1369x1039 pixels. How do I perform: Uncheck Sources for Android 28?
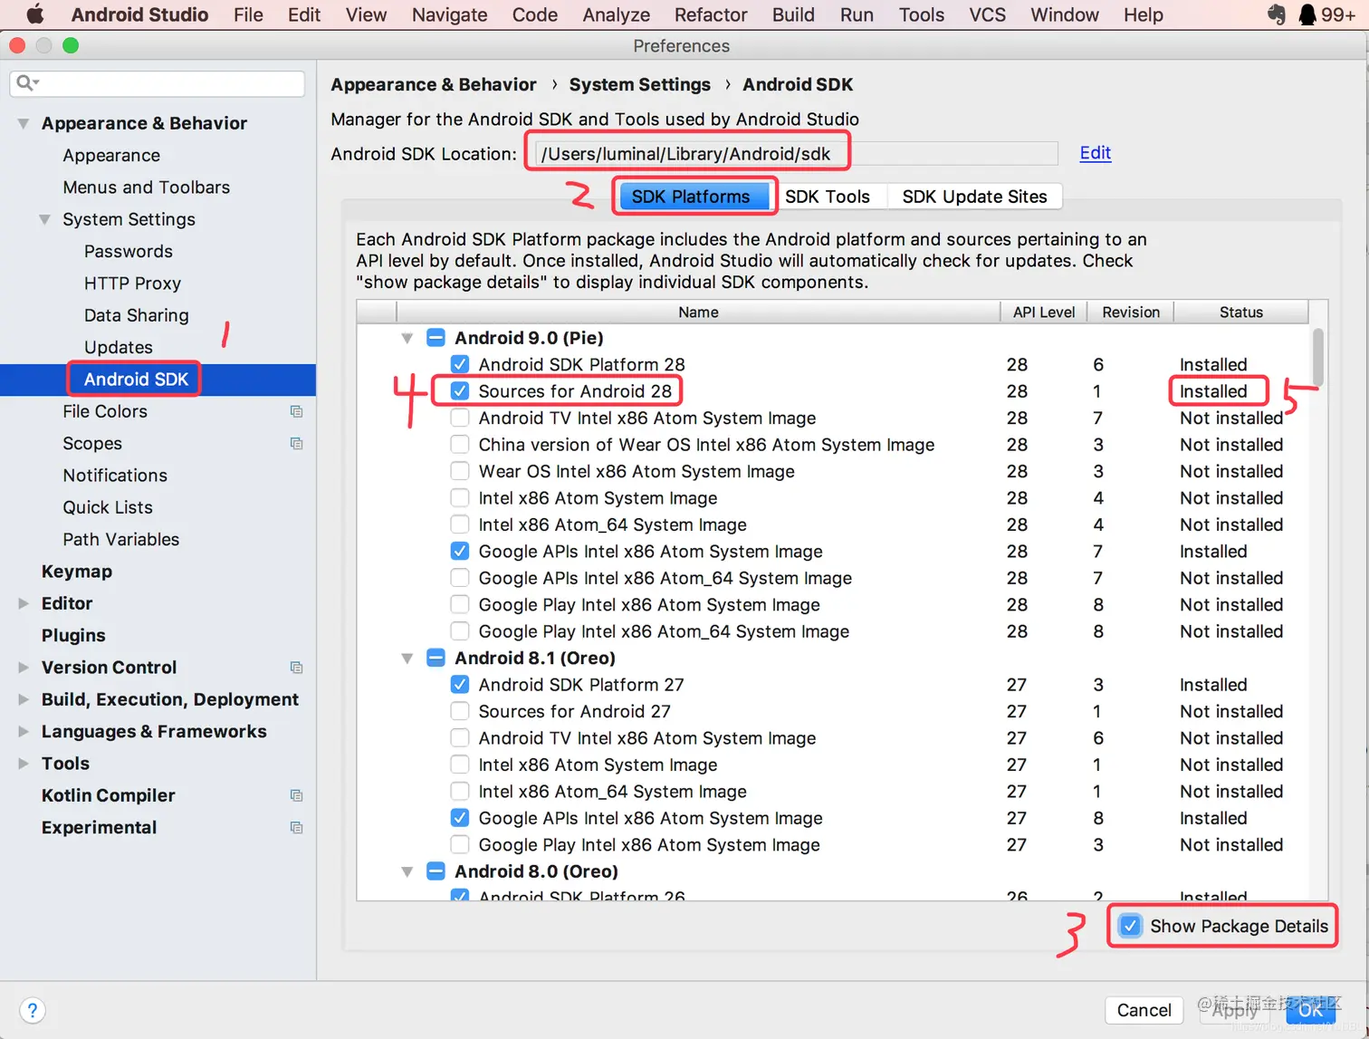click(460, 391)
